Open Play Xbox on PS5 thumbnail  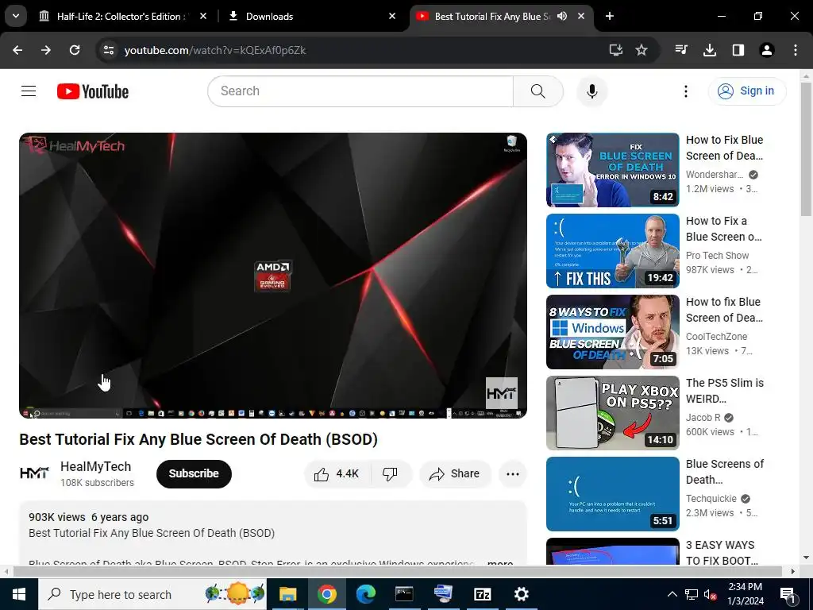click(x=612, y=412)
